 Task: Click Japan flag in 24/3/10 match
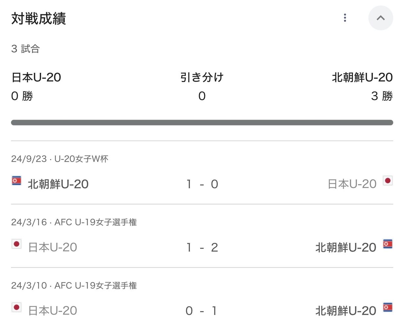(16, 307)
